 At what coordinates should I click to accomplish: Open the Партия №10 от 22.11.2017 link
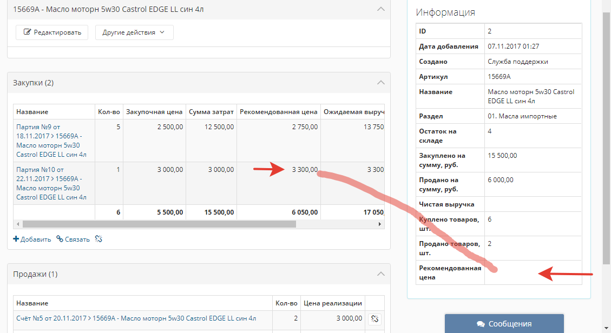pyautogui.click(x=51, y=183)
